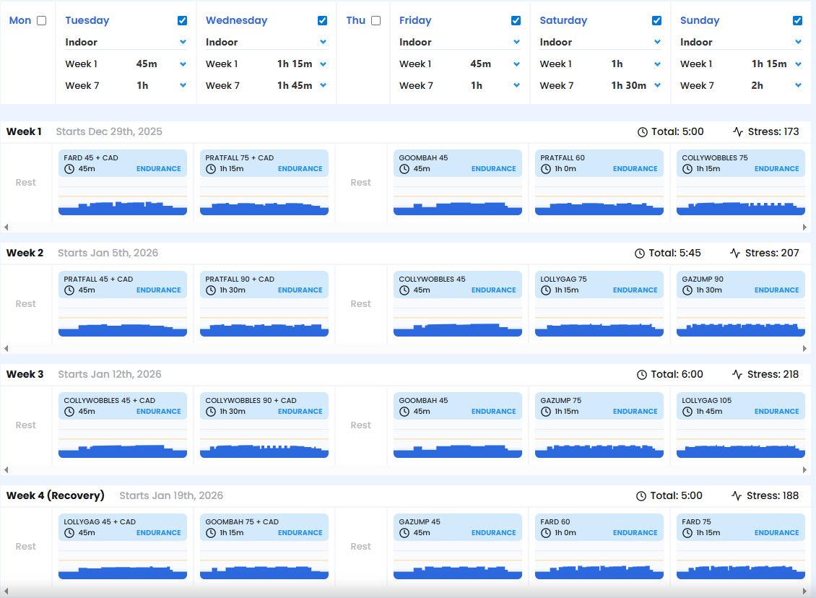Viewport: 816px width, 598px height.
Task: Click the stress pulse icon for Week 4 Recovery
Action: click(737, 496)
